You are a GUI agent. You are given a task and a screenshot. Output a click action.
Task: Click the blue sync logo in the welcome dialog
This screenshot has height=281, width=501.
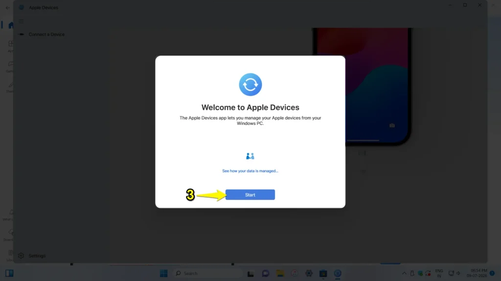[x=250, y=84]
